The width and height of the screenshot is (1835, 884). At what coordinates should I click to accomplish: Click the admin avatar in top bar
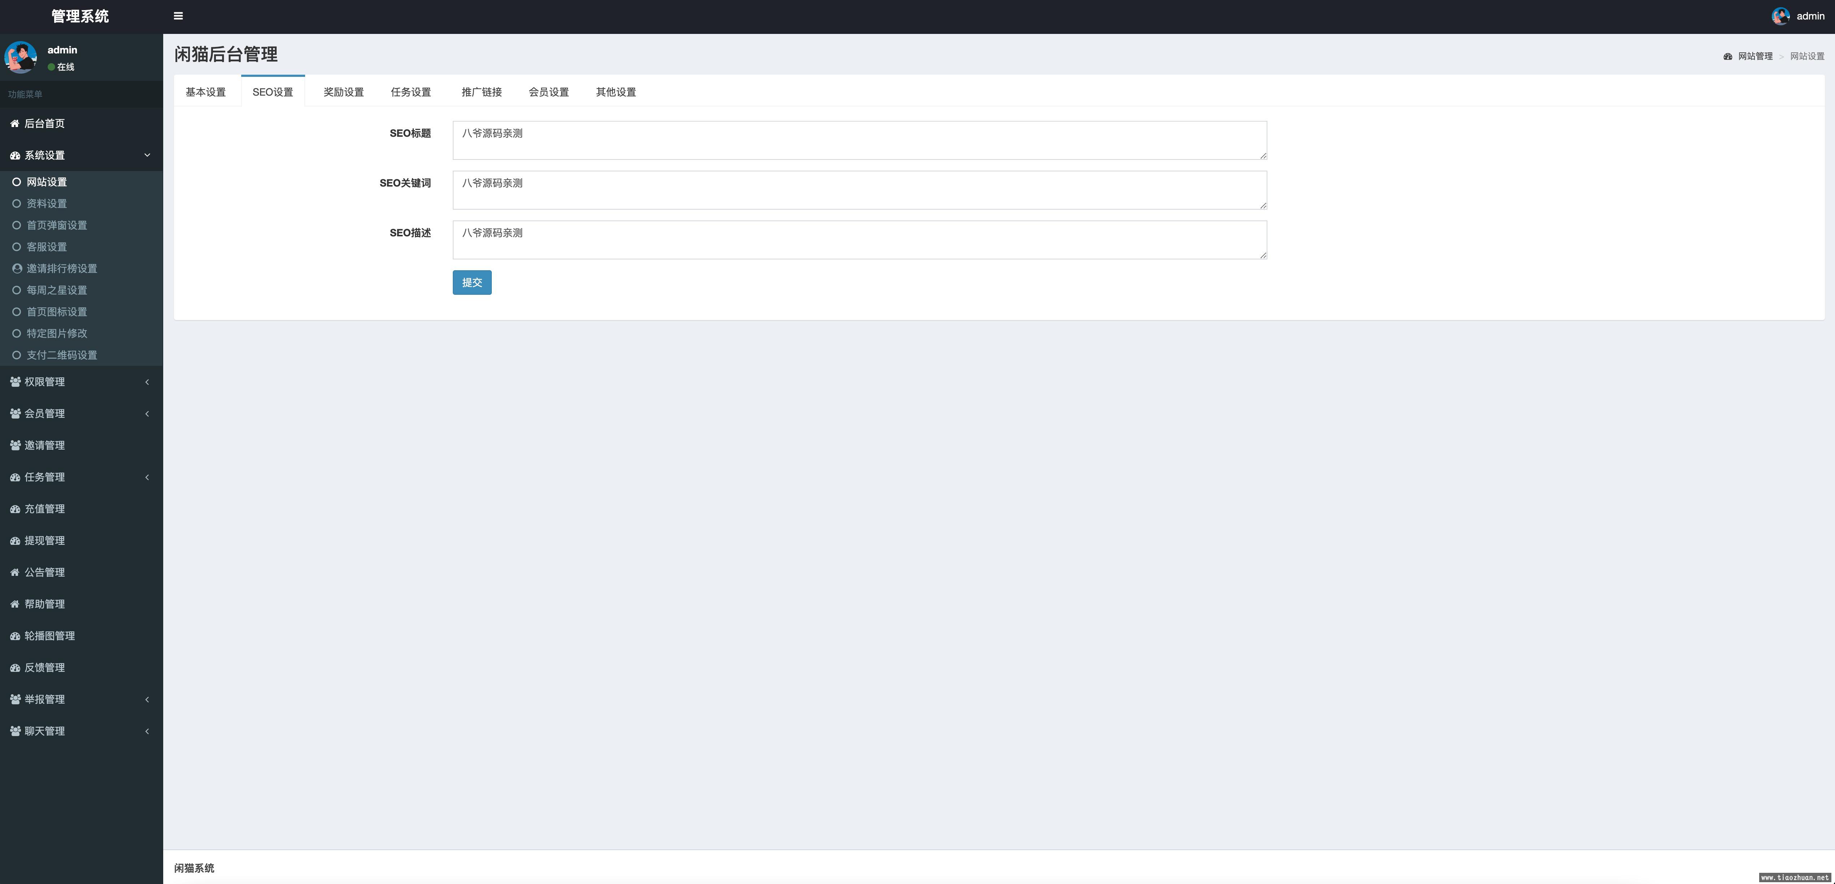point(1780,16)
